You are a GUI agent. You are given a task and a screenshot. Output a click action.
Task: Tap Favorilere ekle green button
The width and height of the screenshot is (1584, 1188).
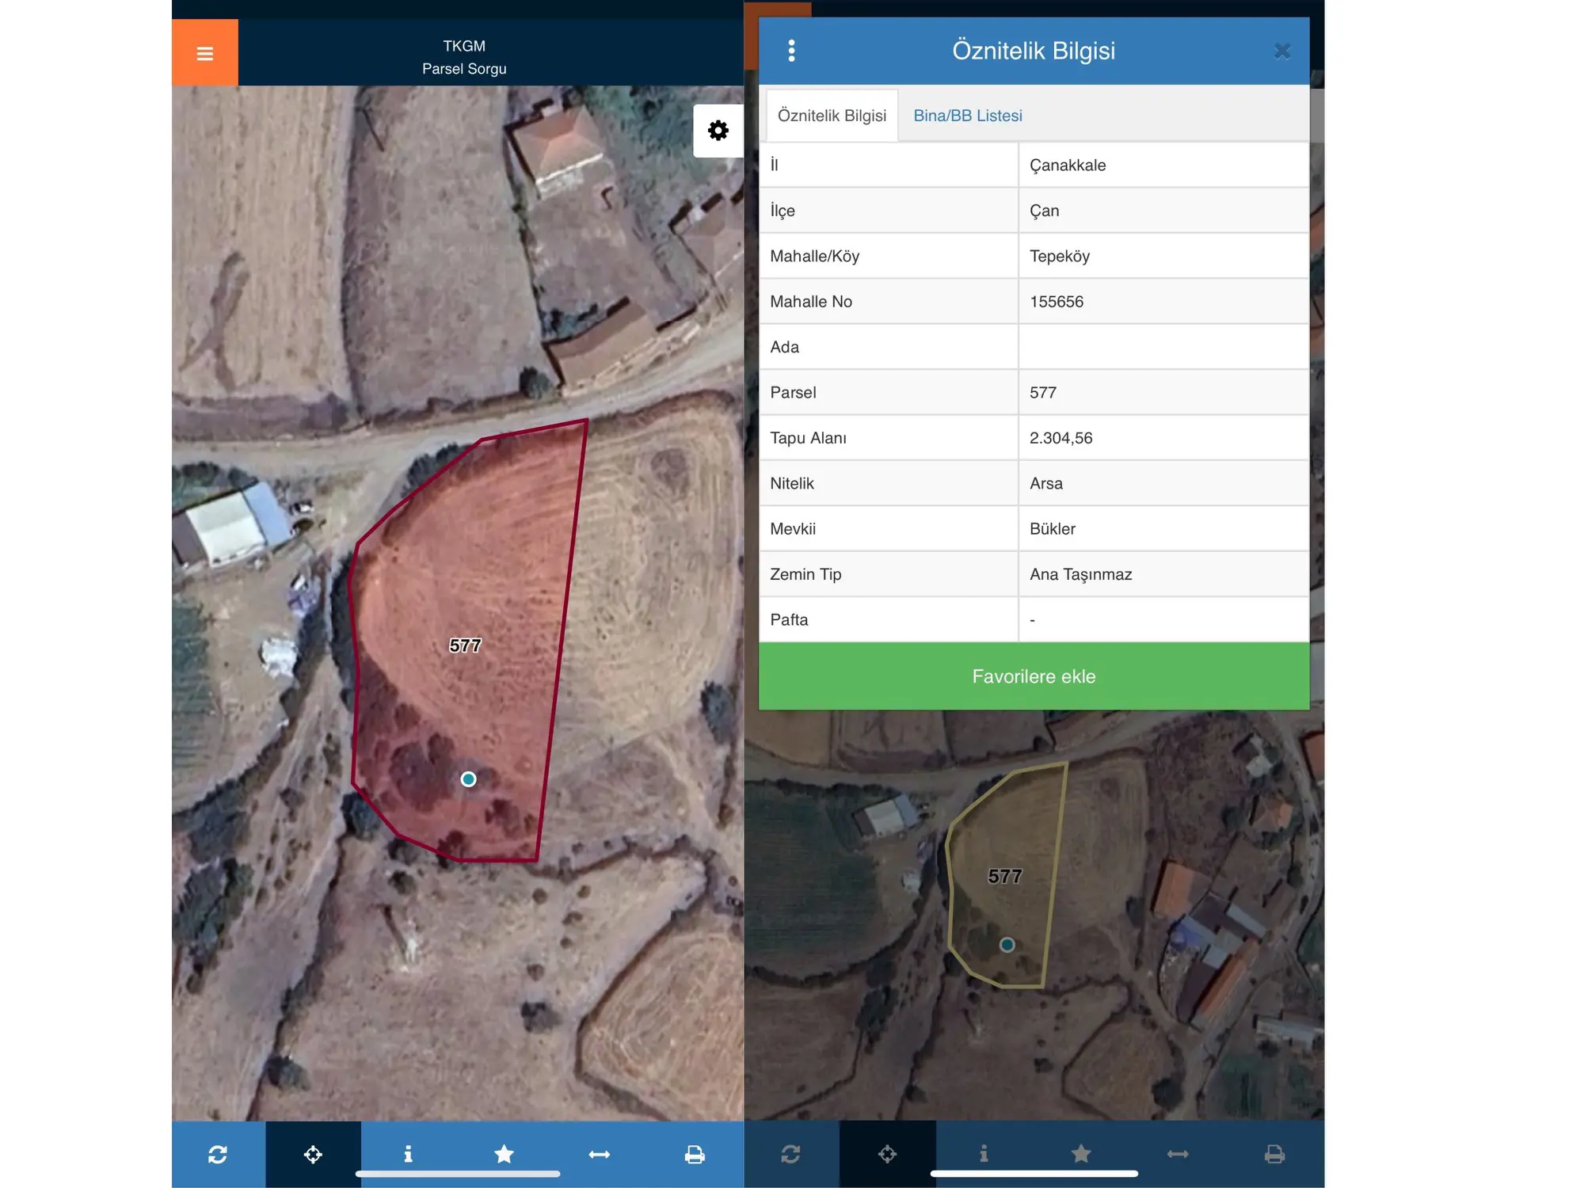(1034, 676)
